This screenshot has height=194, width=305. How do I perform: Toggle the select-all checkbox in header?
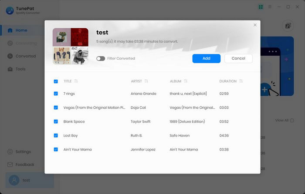click(56, 81)
